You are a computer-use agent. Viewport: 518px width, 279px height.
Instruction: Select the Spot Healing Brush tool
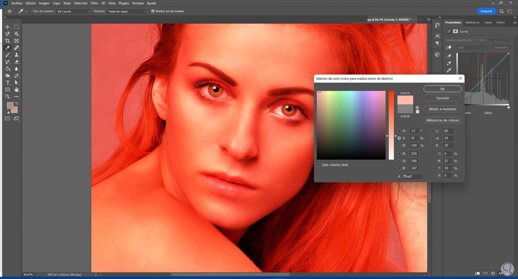[16, 48]
